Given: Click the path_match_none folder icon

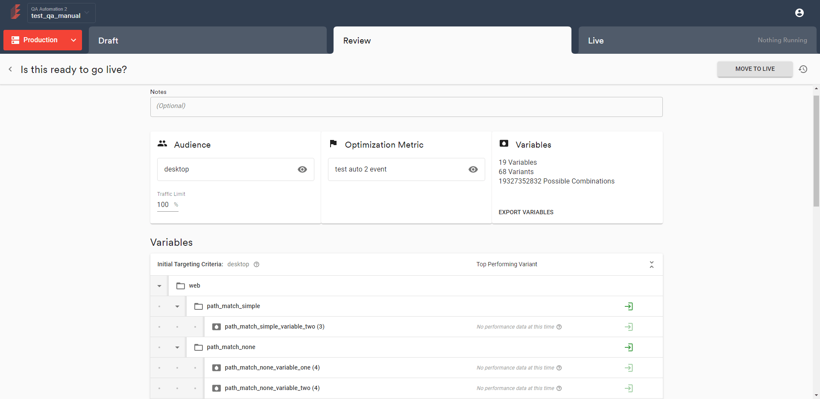Looking at the screenshot, I should click(199, 347).
